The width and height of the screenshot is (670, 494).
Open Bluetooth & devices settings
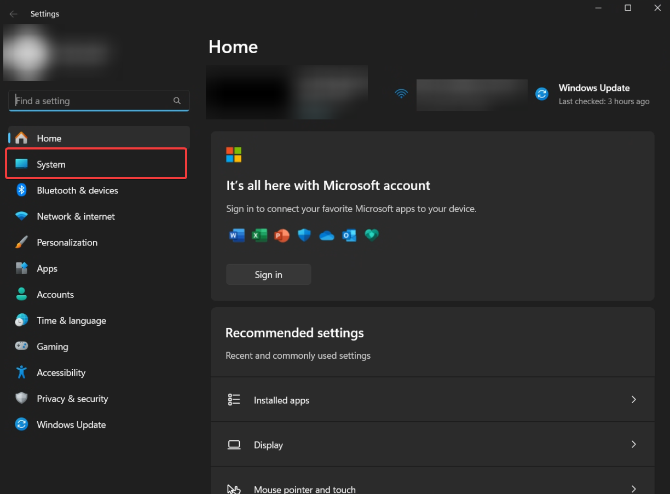[99, 190]
